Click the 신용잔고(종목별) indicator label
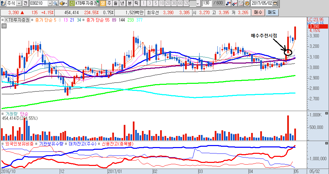The height and width of the screenshot is (174, 329). click(118, 144)
